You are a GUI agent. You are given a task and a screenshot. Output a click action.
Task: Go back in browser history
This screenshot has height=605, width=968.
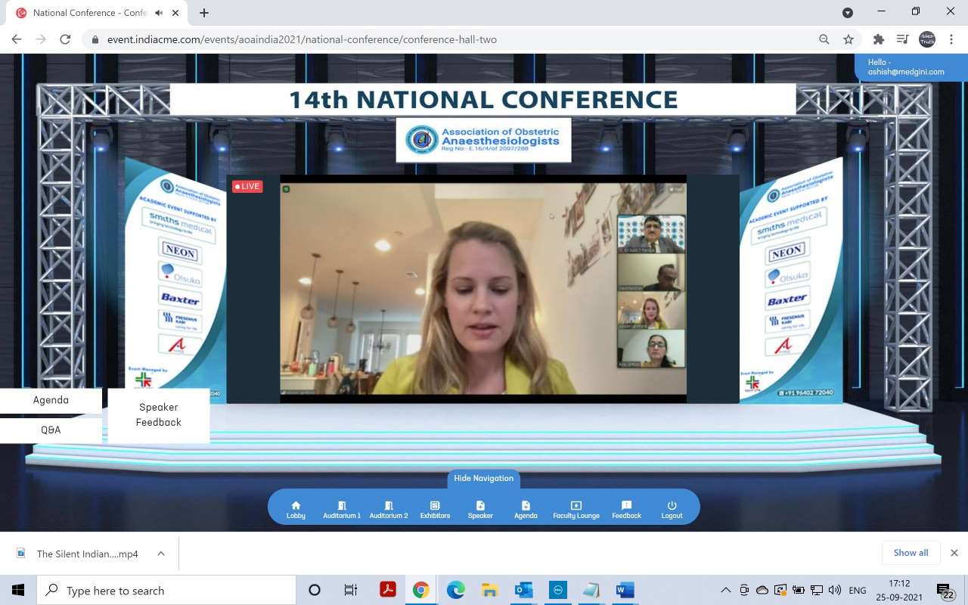(x=17, y=39)
